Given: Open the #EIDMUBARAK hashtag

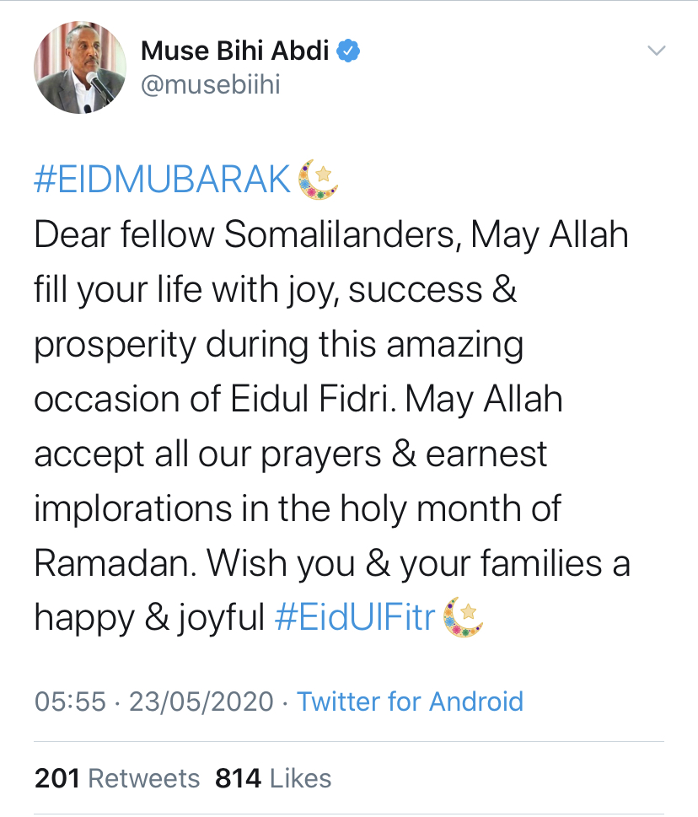Looking at the screenshot, I should point(163,180).
